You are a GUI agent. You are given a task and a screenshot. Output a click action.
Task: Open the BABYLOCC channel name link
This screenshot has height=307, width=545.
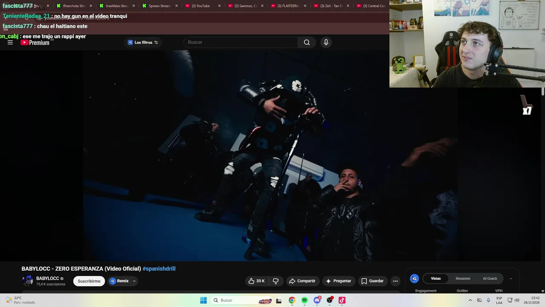(x=48, y=278)
